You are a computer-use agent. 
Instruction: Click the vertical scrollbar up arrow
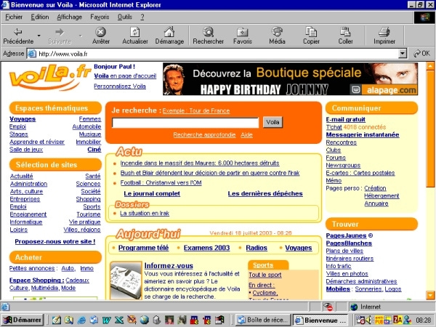click(x=430, y=66)
